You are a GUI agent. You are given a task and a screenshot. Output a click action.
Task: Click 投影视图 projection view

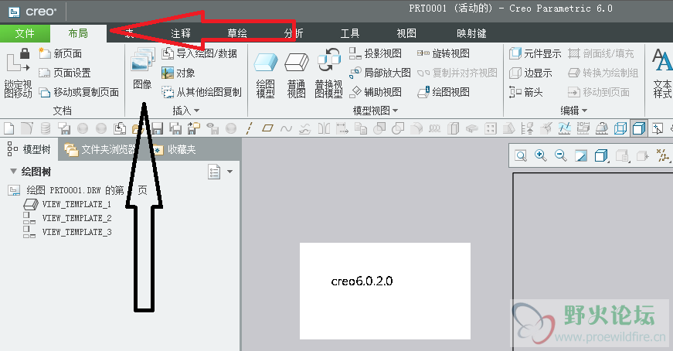pos(375,53)
